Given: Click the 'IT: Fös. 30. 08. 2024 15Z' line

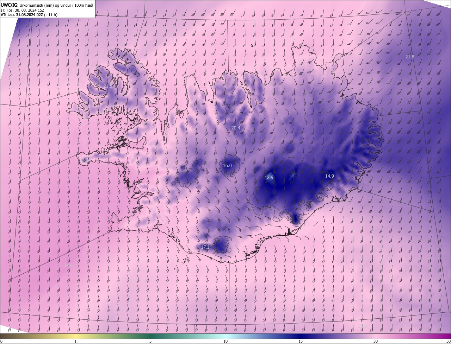Looking at the screenshot, I should (22, 10).
